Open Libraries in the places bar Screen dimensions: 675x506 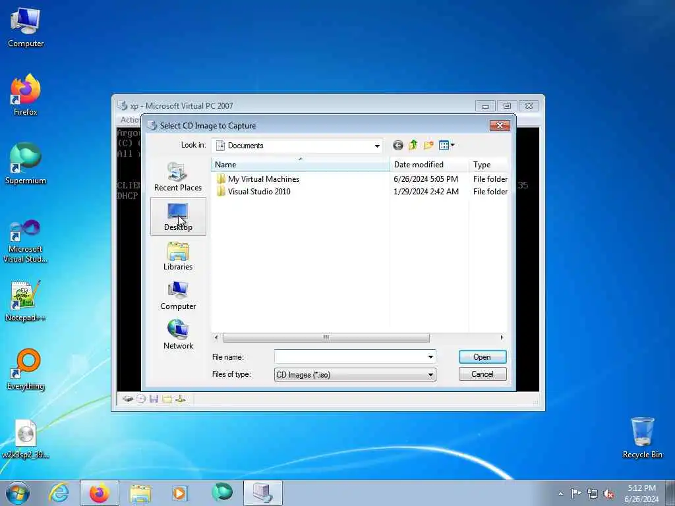pyautogui.click(x=178, y=256)
